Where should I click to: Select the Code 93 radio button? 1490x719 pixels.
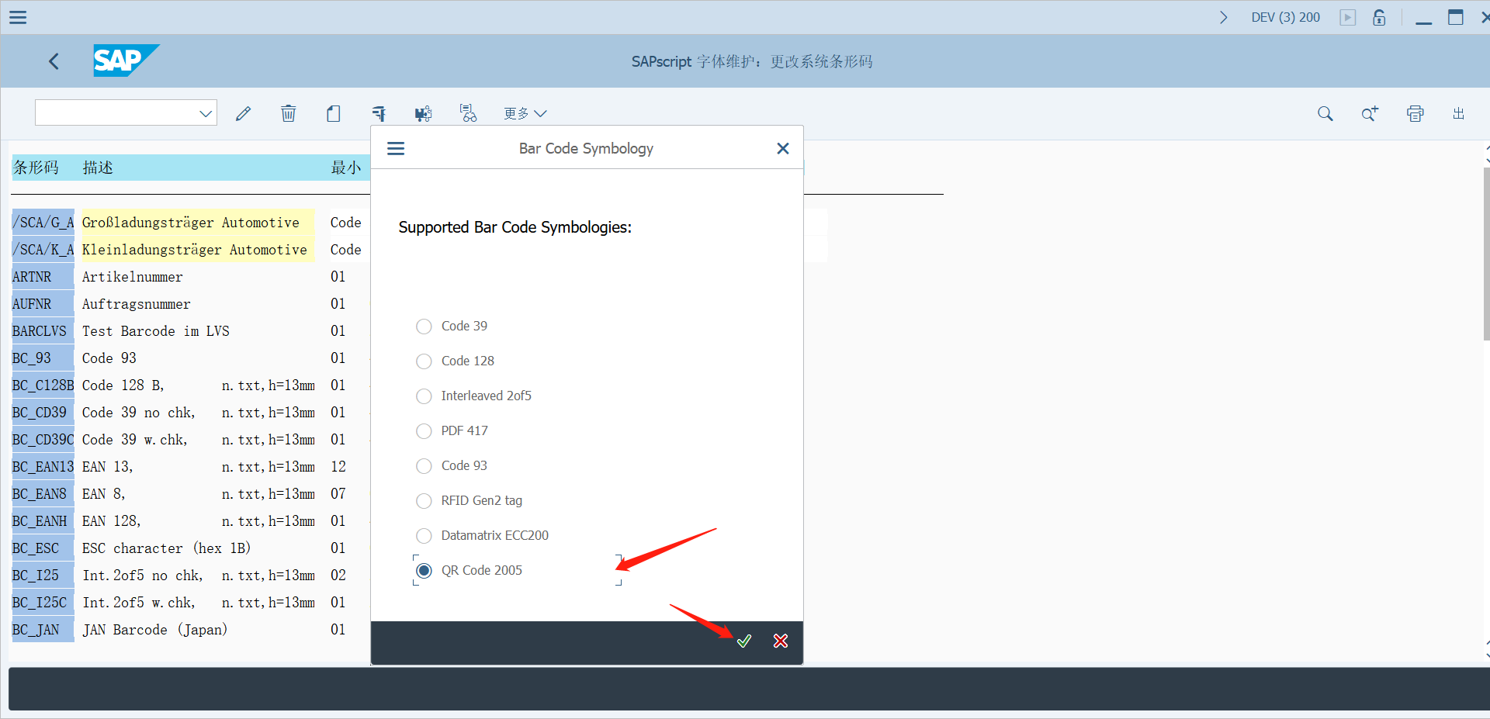pyautogui.click(x=424, y=466)
